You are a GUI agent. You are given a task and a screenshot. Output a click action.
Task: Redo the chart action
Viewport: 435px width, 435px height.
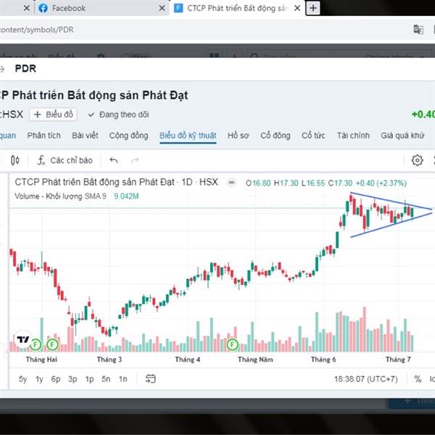pyautogui.click(x=135, y=160)
